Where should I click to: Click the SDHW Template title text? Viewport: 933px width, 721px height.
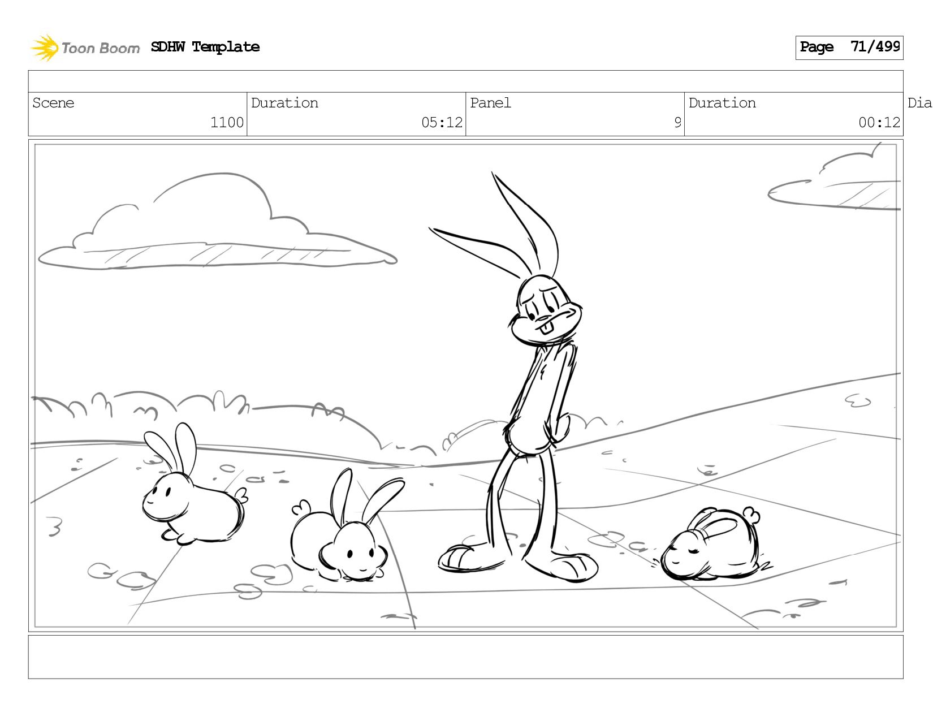tap(205, 47)
